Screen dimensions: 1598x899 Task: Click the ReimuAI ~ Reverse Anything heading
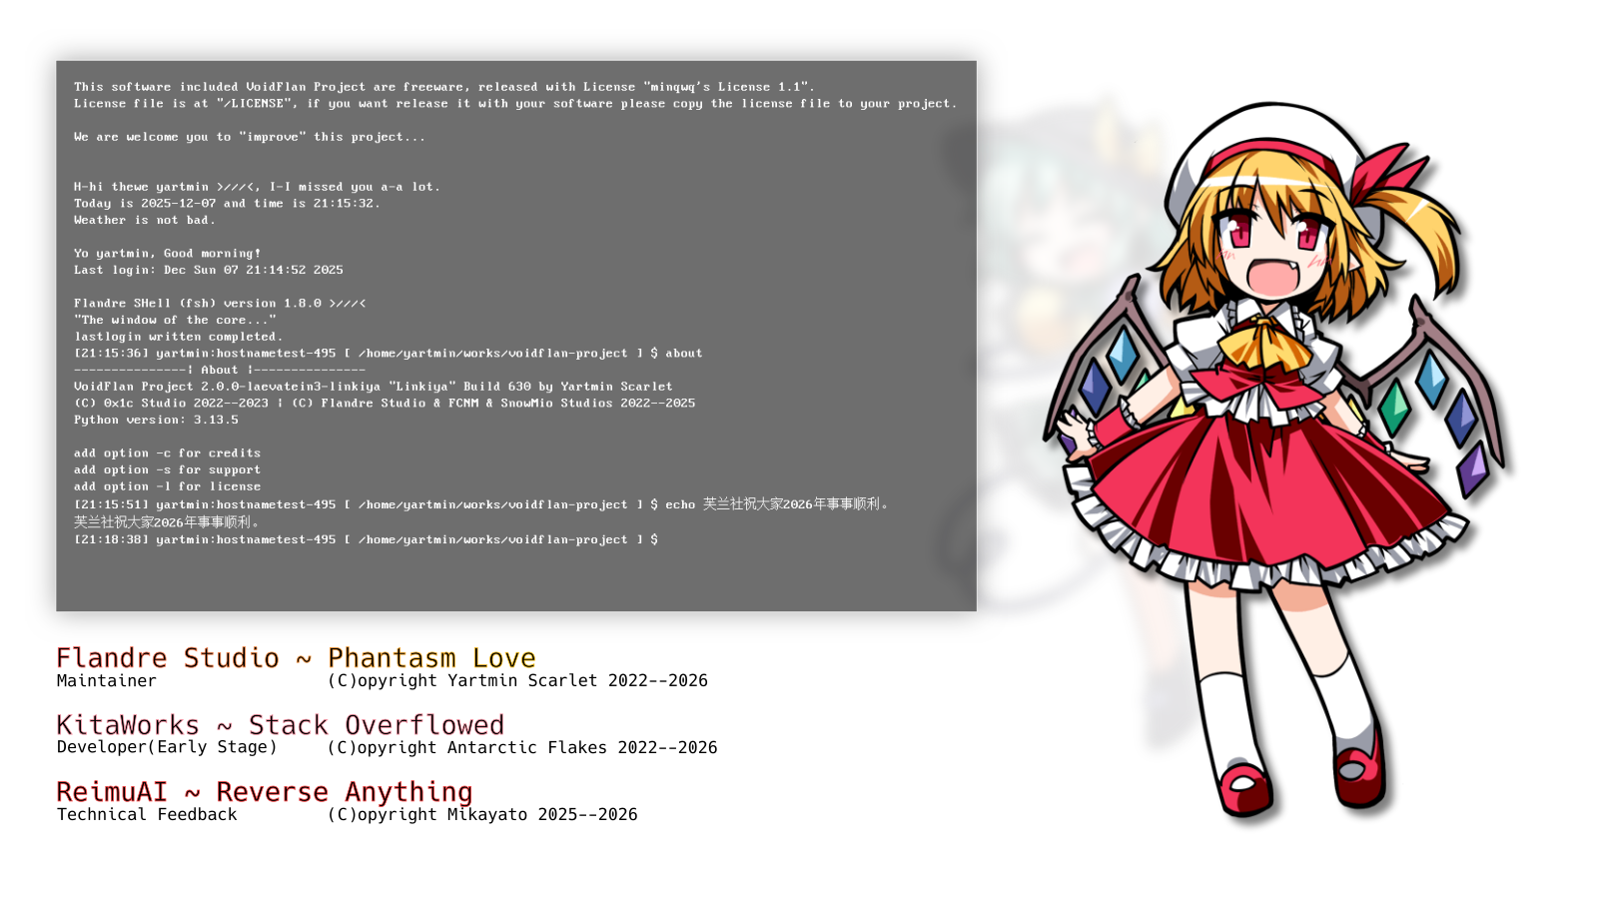(264, 792)
